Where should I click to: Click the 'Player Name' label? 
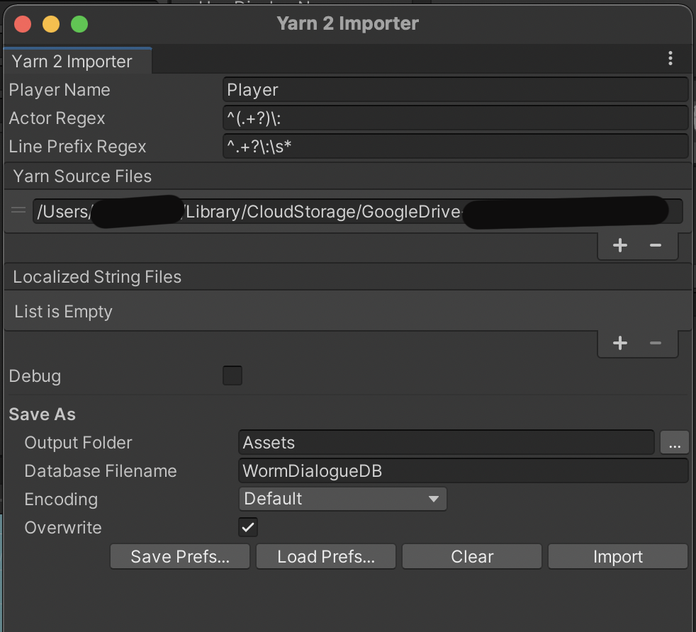click(60, 90)
